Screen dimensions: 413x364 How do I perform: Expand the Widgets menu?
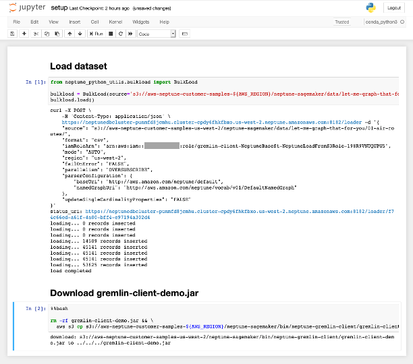[x=141, y=22]
